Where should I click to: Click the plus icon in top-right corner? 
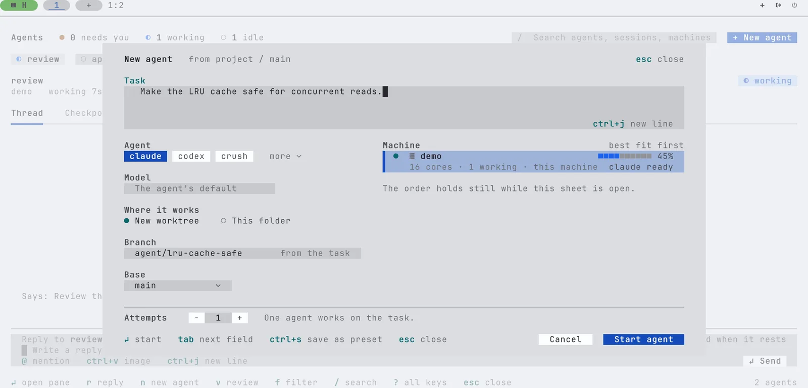click(762, 5)
